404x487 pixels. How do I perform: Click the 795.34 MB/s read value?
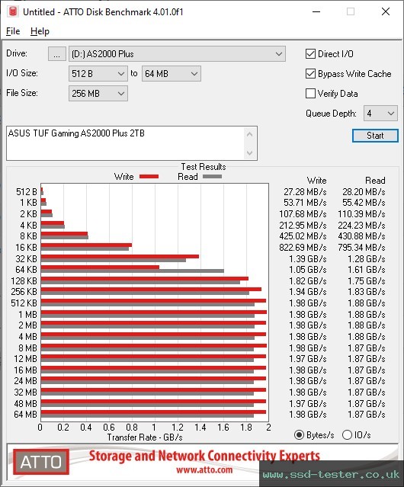click(361, 248)
